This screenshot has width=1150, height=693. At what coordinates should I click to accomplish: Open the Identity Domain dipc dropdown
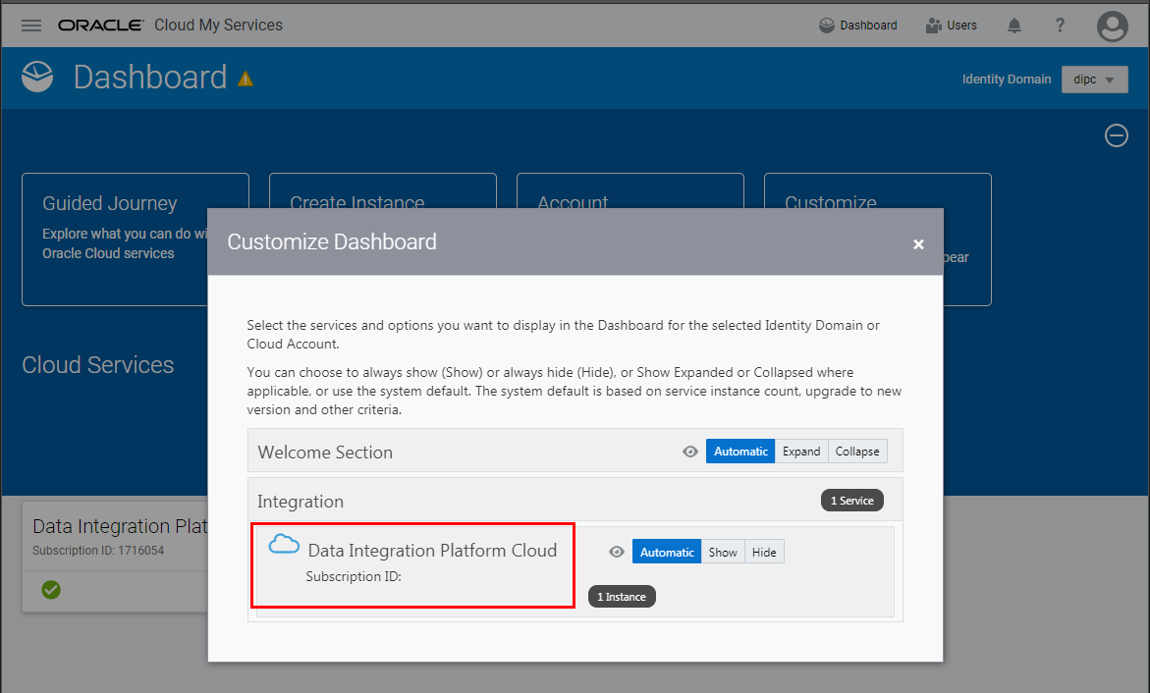(1094, 80)
